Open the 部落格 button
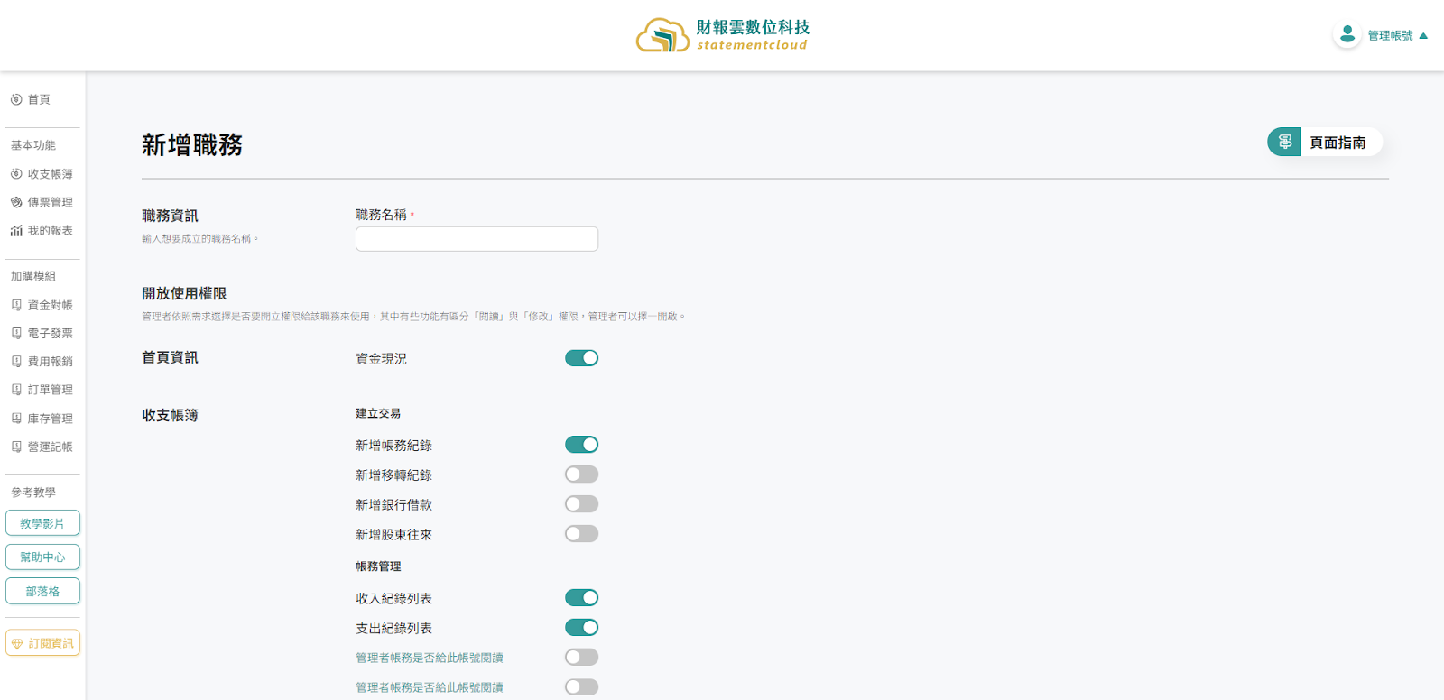The height and width of the screenshot is (700, 1444). click(42, 591)
